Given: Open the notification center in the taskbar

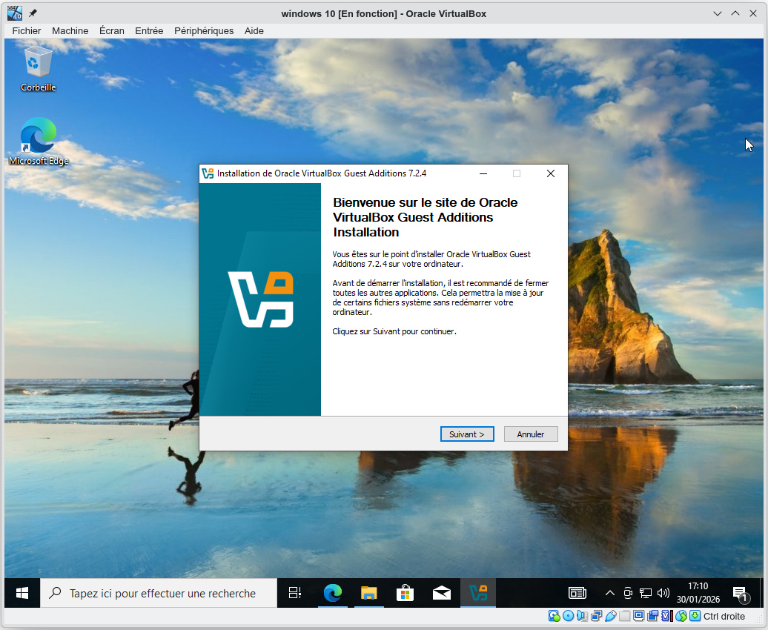Looking at the screenshot, I should point(739,593).
